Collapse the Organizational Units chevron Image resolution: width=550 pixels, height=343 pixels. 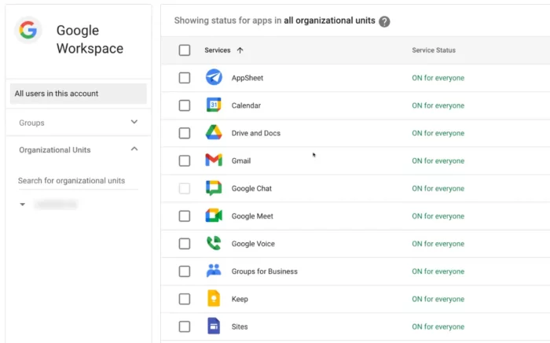click(134, 149)
